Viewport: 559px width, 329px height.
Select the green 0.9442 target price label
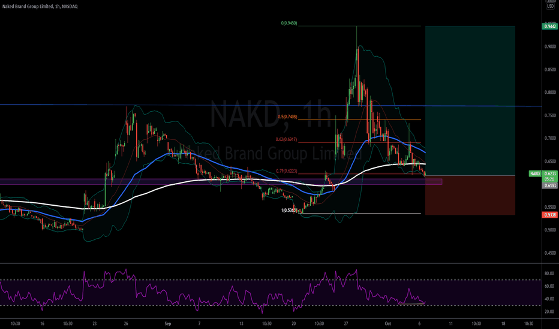pos(550,26)
